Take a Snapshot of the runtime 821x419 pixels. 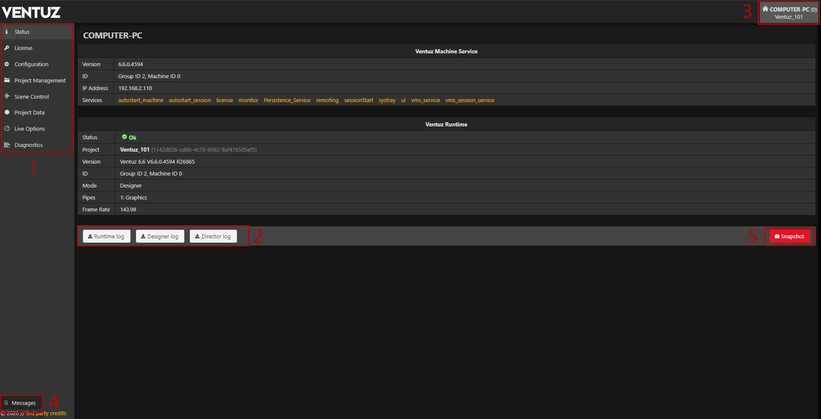coord(789,236)
